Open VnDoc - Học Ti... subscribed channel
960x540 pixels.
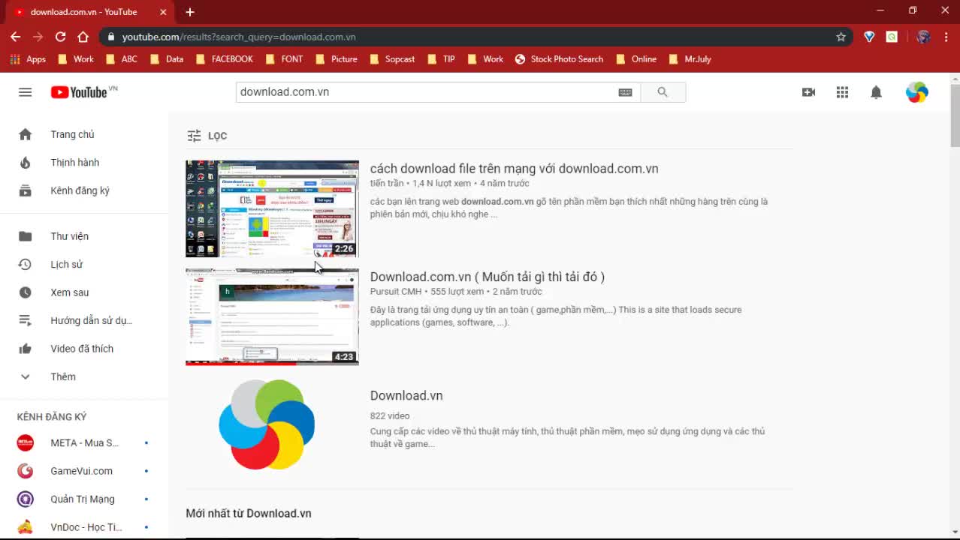(x=84, y=527)
